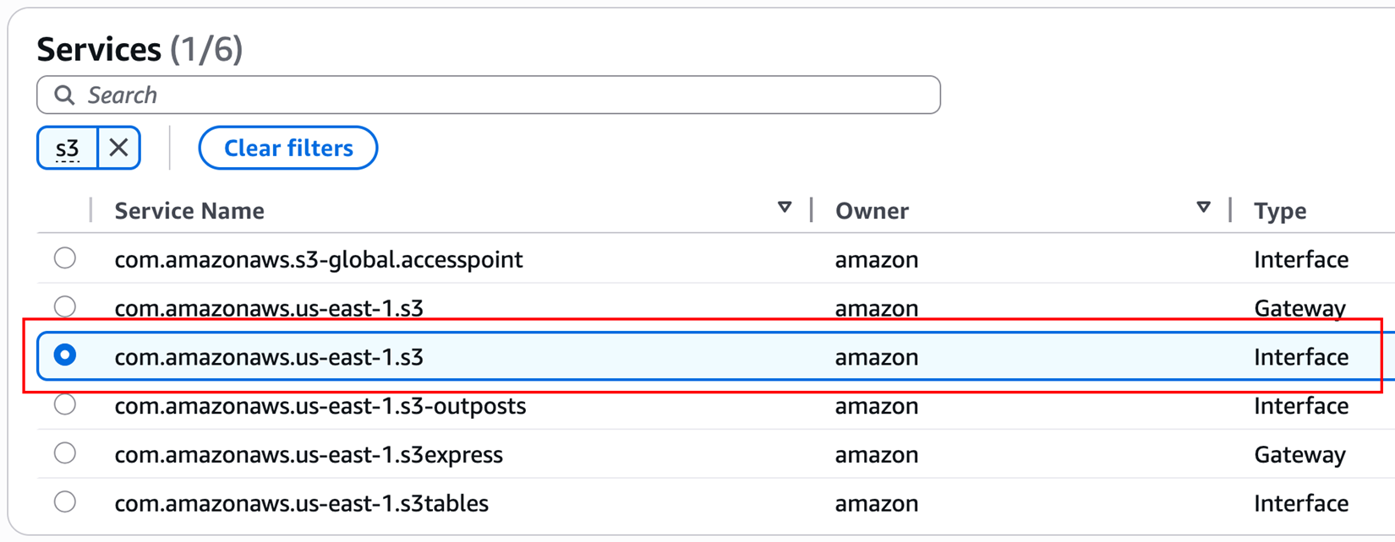This screenshot has height=542, width=1395.
Task: Open the Service Name column sort arrow
Action: pyautogui.click(x=785, y=208)
